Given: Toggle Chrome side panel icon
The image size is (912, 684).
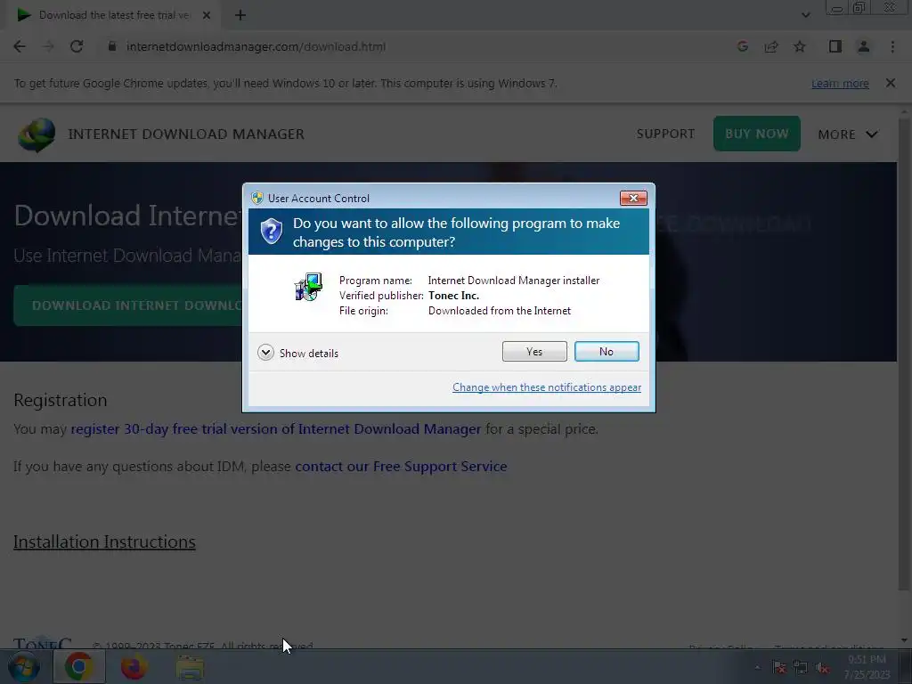Looking at the screenshot, I should point(835,46).
